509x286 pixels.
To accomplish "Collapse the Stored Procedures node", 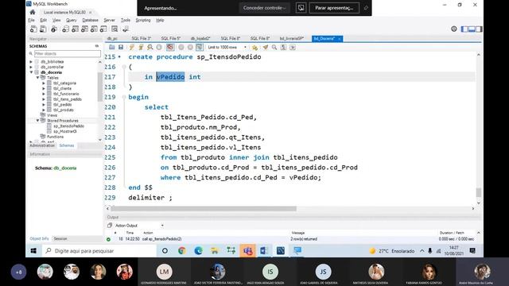I will click(x=37, y=121).
